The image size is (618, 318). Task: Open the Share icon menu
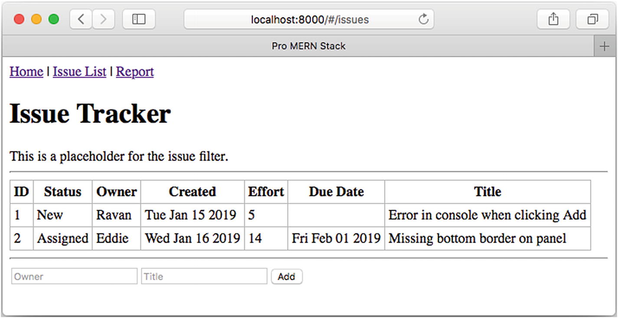[553, 19]
